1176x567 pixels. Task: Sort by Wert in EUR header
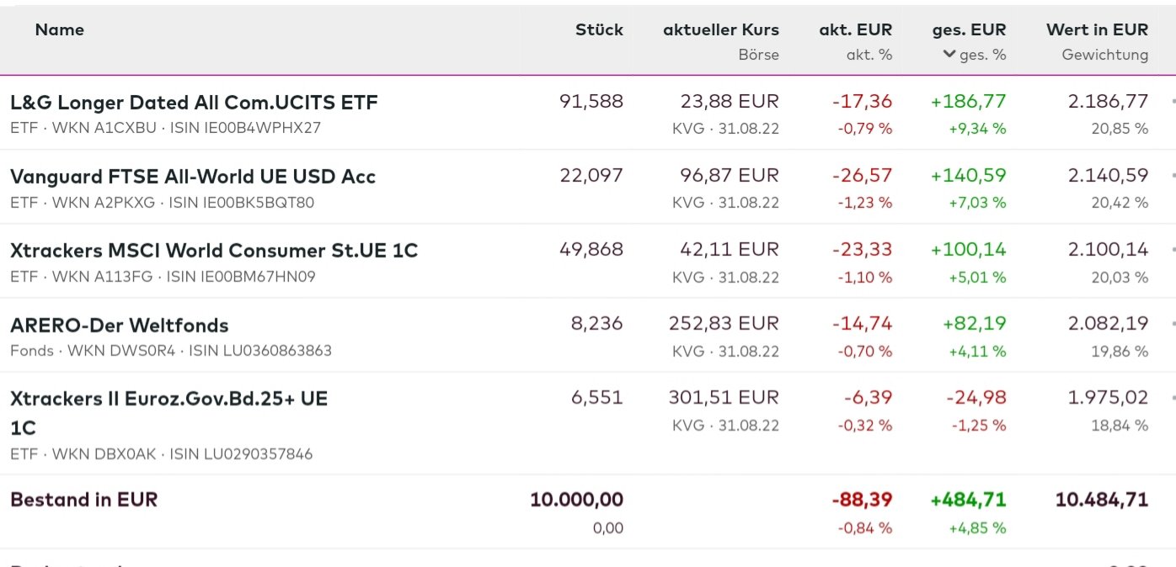click(1097, 29)
